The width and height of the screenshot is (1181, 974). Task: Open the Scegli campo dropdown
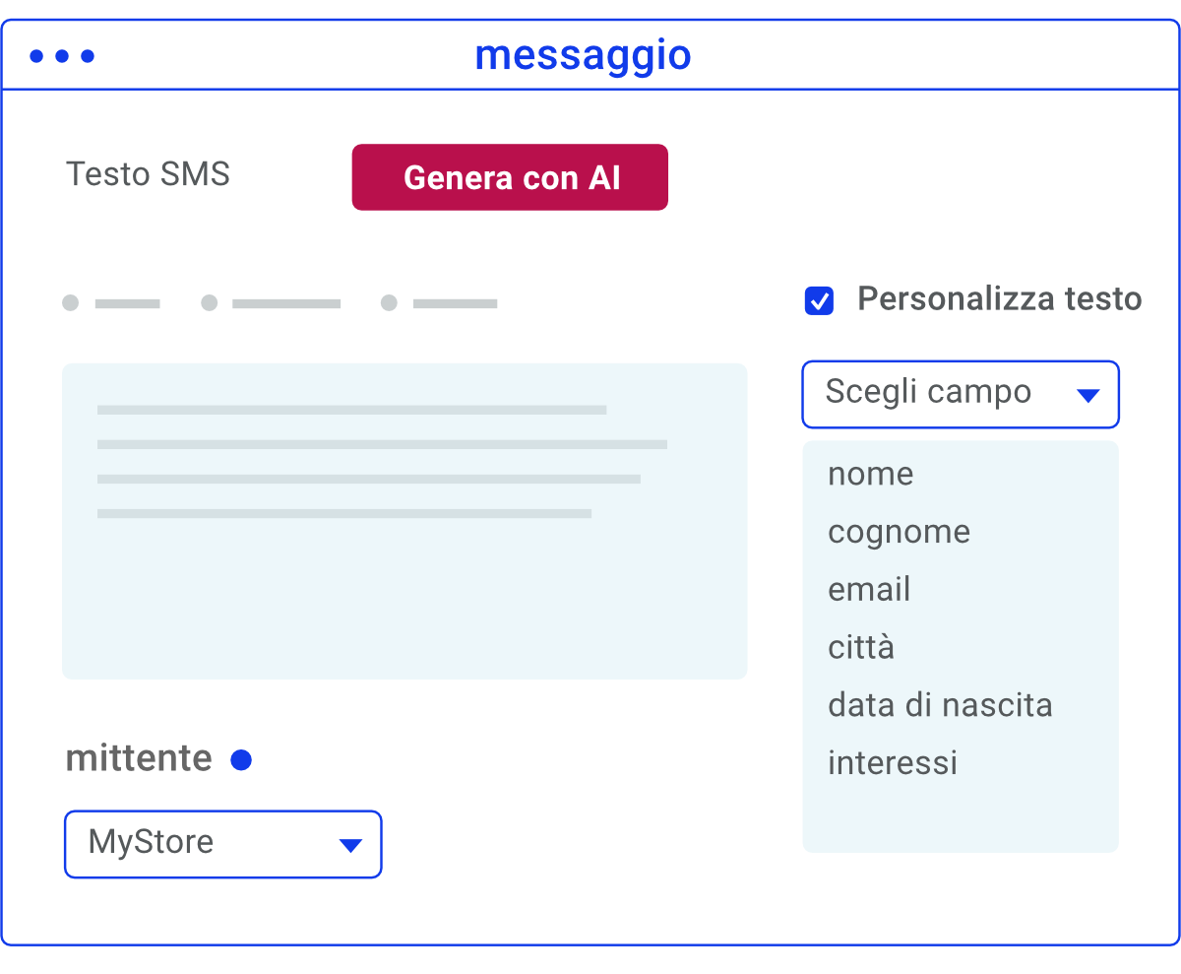[x=960, y=394]
